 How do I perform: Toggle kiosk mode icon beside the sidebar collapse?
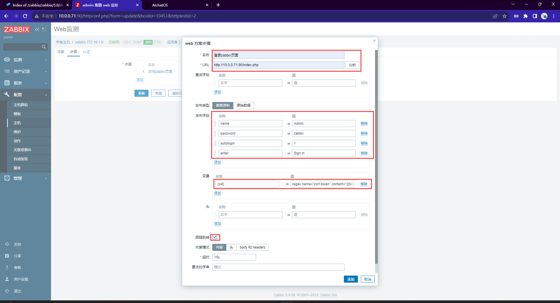click(x=44, y=29)
